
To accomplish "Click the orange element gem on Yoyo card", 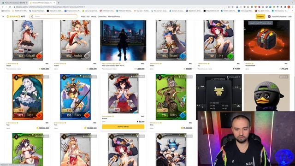I will [x=39, y=115].
